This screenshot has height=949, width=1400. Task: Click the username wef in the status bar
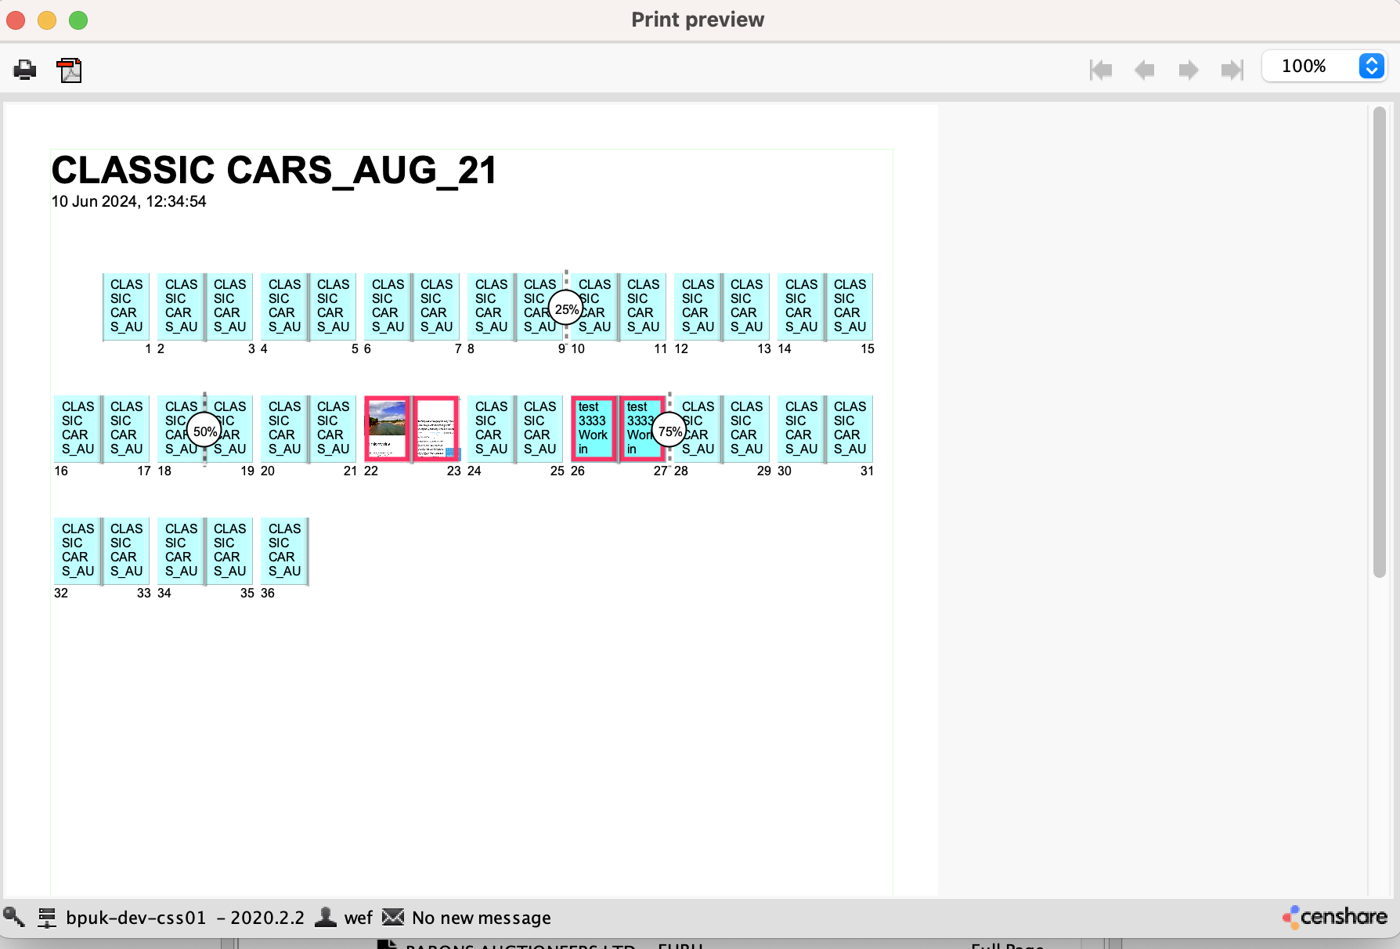[358, 917]
